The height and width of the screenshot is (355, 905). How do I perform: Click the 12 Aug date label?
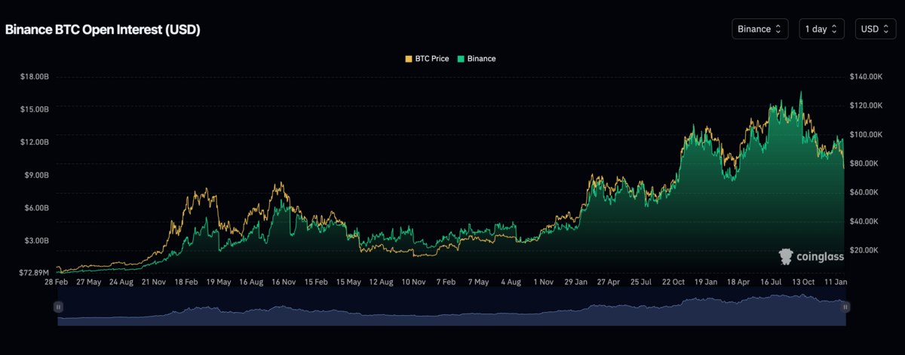[x=381, y=282]
